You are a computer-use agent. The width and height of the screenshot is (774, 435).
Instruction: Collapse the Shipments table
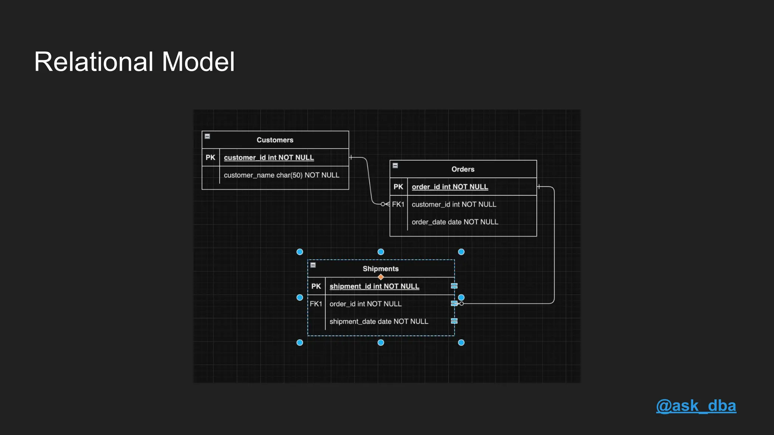(313, 265)
